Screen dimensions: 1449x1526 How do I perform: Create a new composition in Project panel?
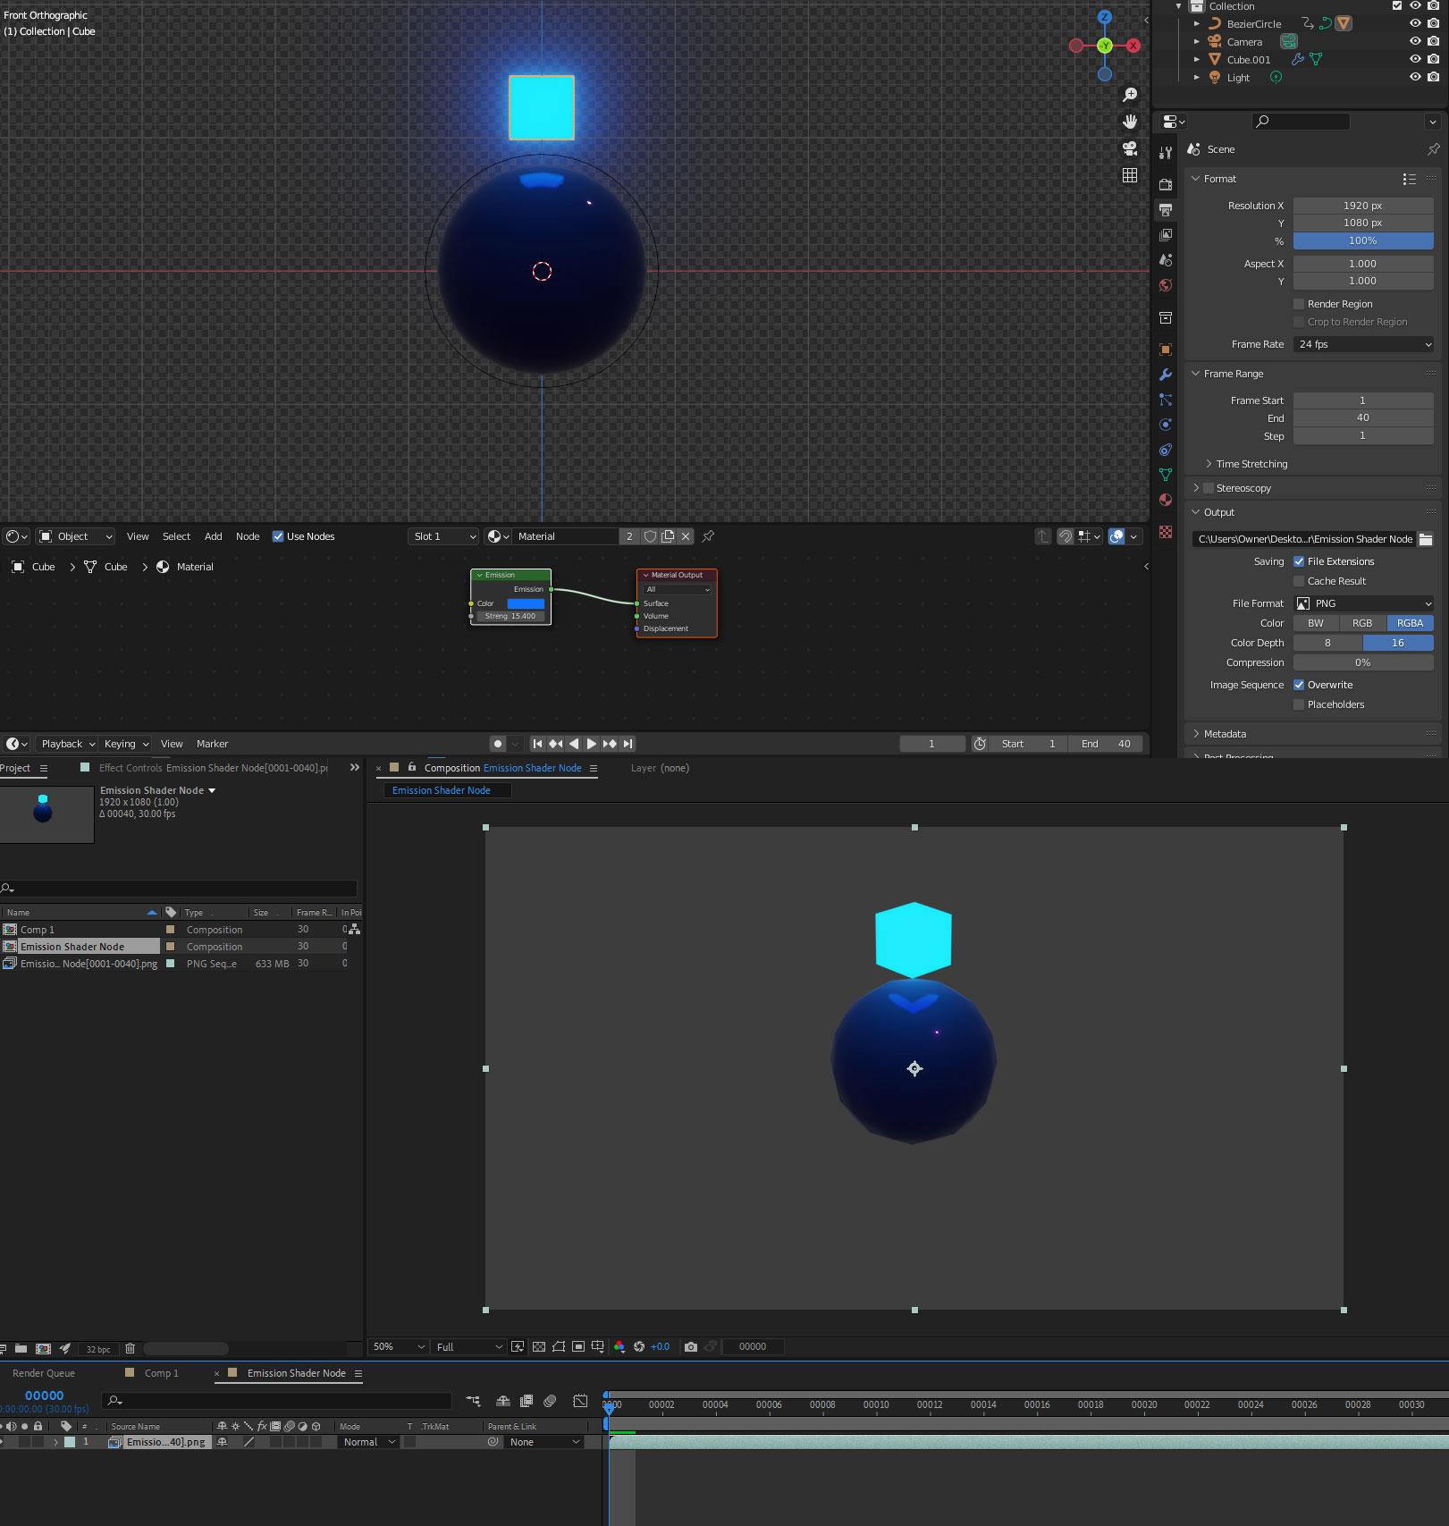pos(43,1348)
